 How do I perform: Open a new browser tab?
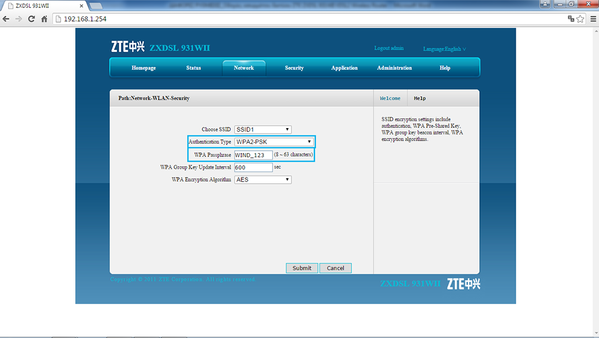[95, 6]
